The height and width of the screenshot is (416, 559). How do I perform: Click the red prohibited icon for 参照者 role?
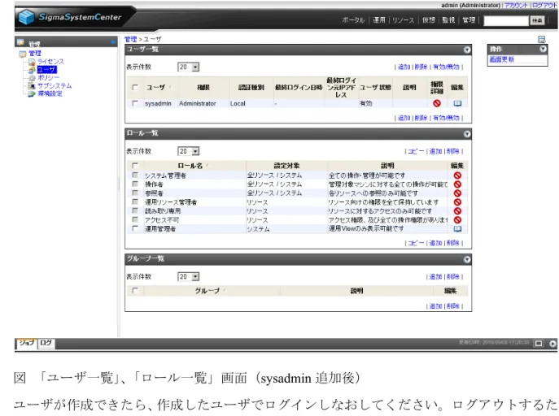[x=457, y=193]
